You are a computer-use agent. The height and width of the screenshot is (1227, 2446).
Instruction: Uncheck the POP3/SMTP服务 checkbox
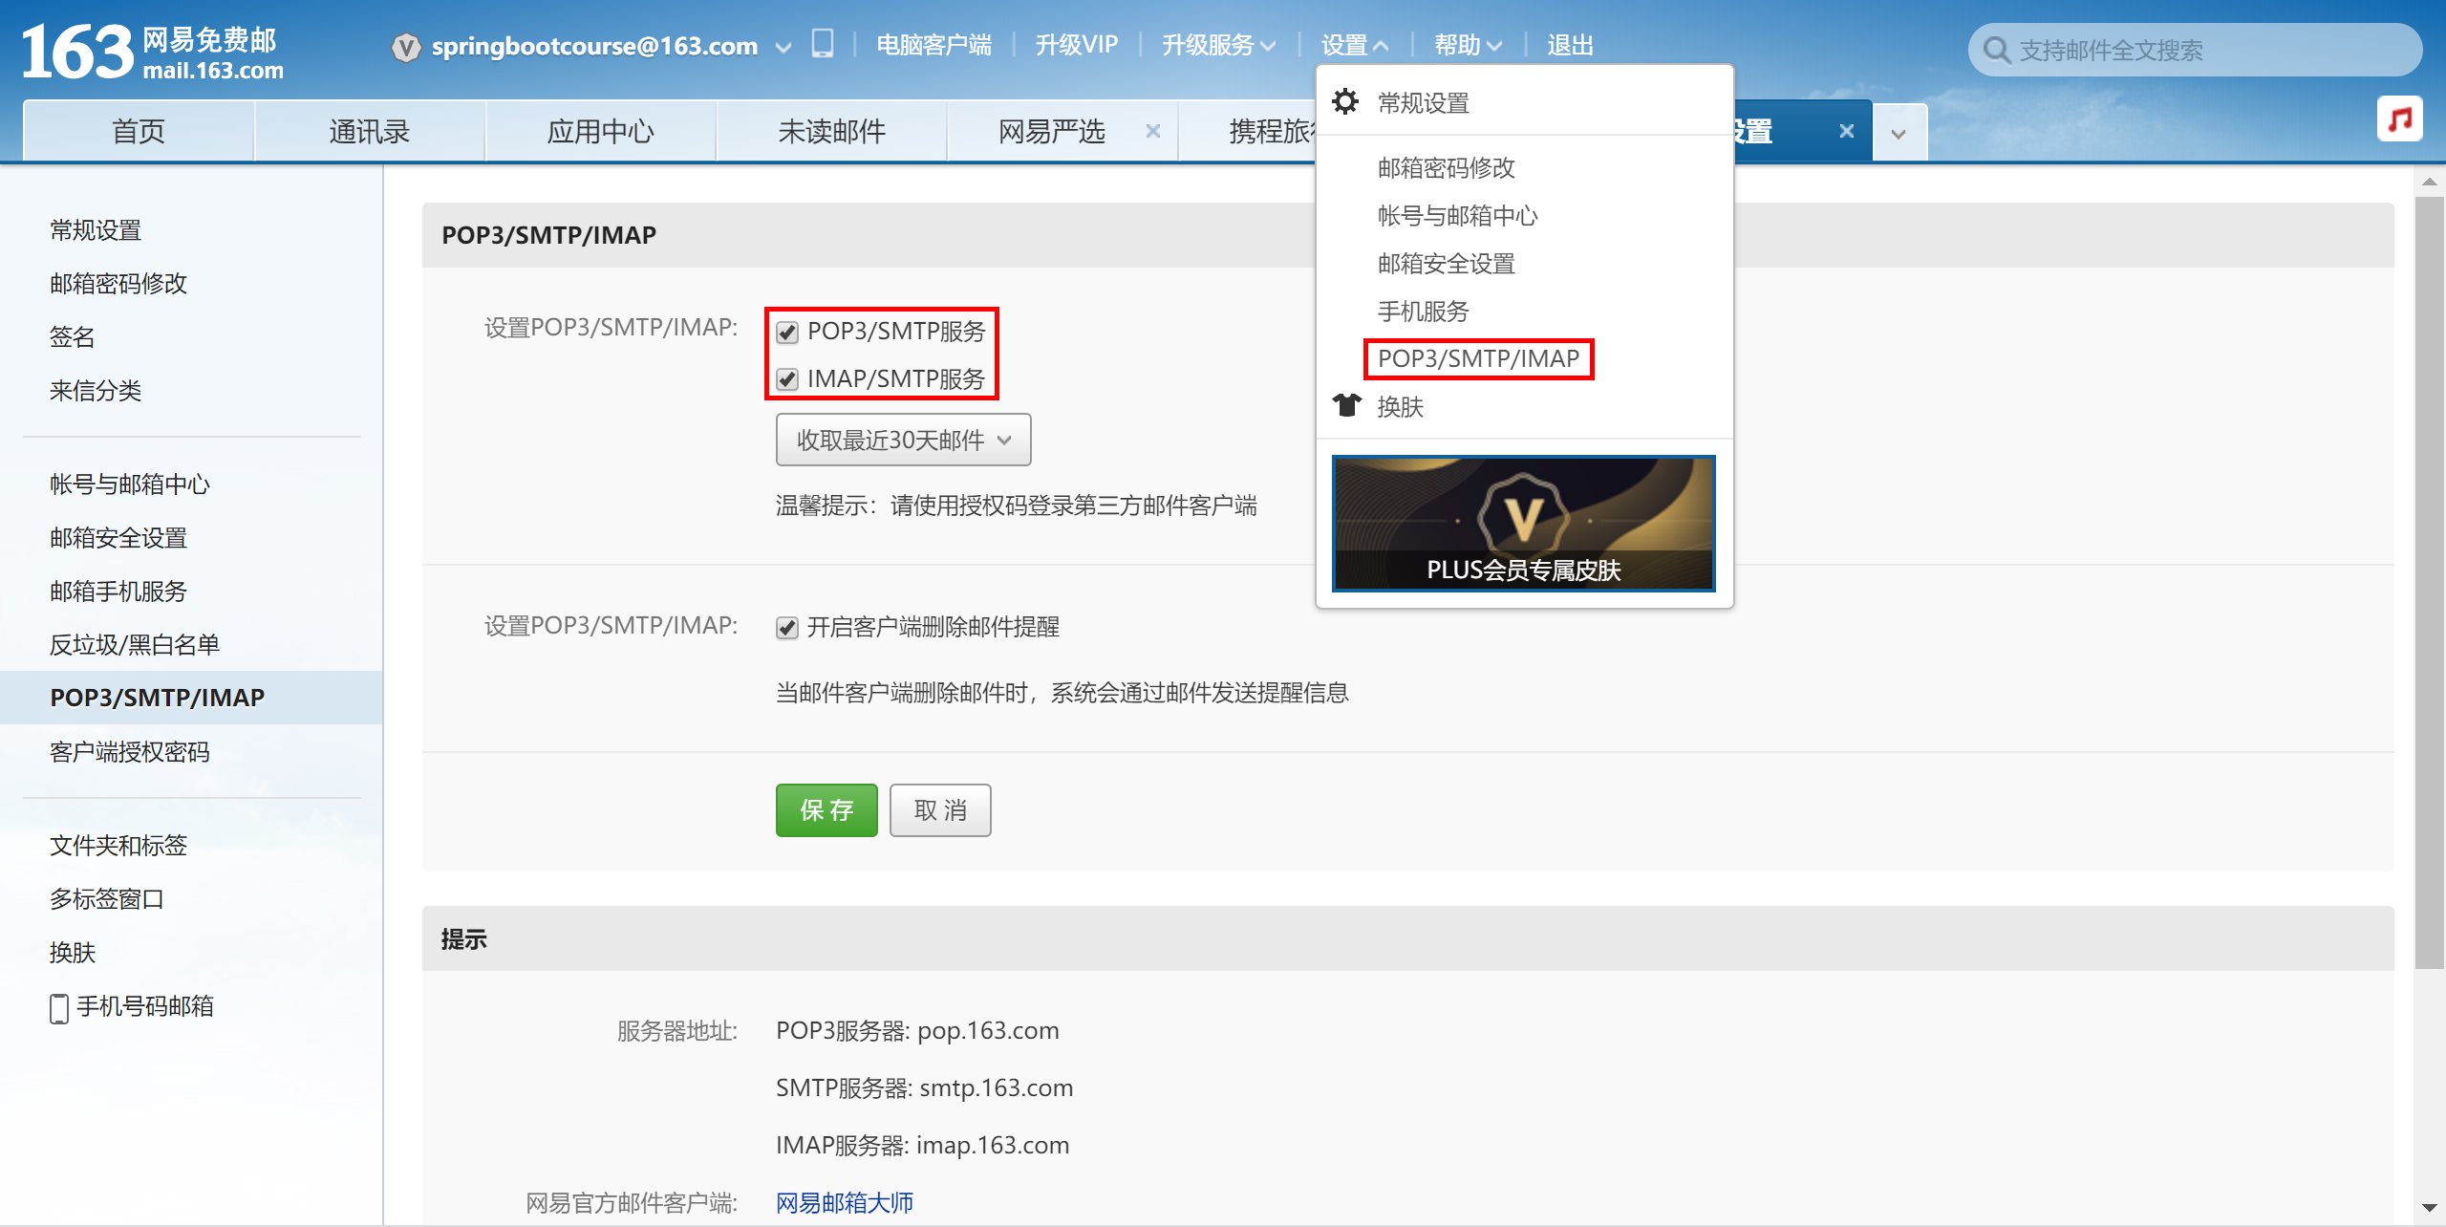point(787,333)
